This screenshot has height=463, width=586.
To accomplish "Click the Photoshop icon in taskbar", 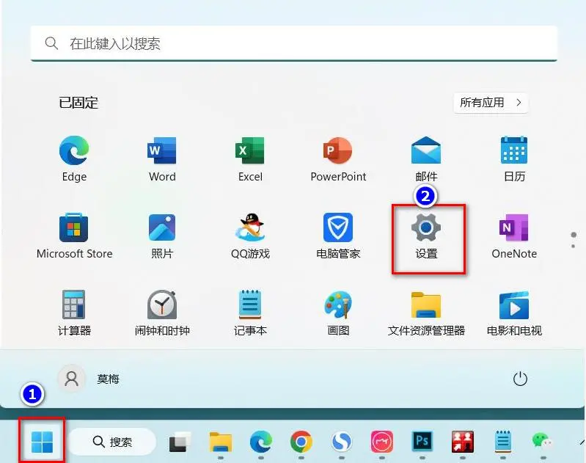I will click(423, 442).
